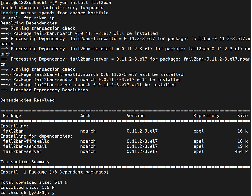Screen dimensions: 252x196
Task: Select the version text 0.11.2-3.el7
Action: point(142,131)
